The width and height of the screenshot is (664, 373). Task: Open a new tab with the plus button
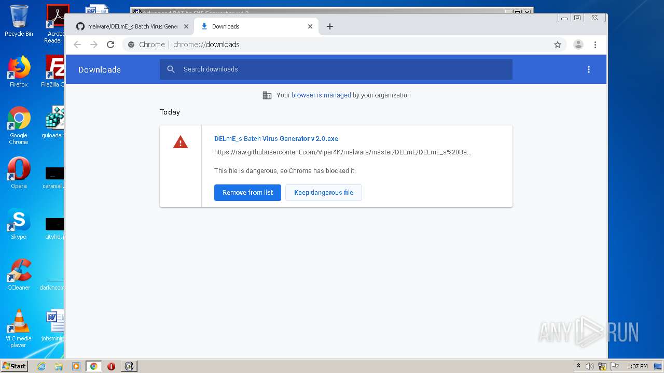point(330,26)
